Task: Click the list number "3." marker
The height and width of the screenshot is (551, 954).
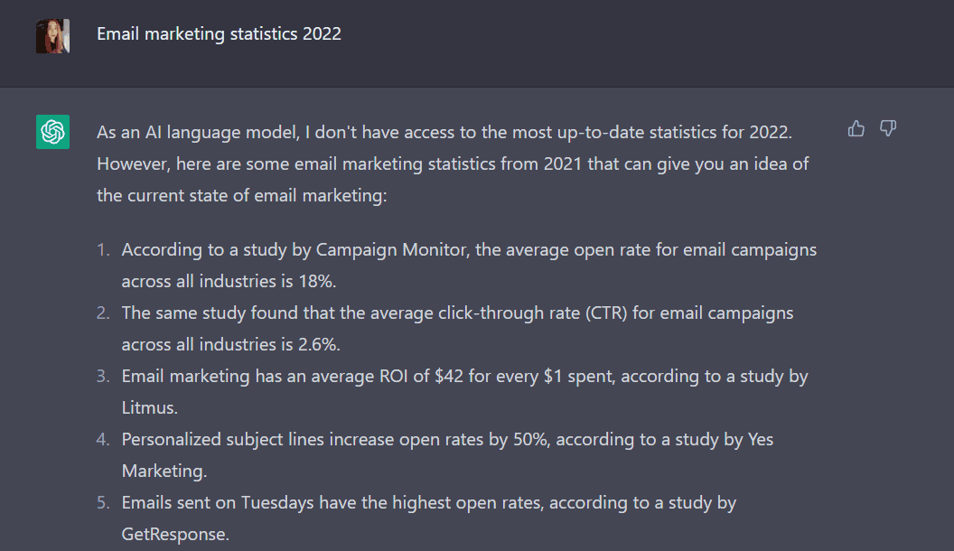Action: (104, 377)
